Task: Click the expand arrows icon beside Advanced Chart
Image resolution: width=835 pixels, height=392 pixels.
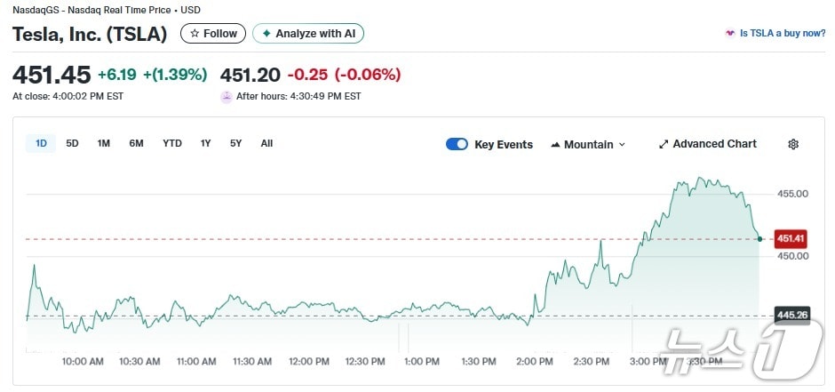Action: pyautogui.click(x=664, y=144)
